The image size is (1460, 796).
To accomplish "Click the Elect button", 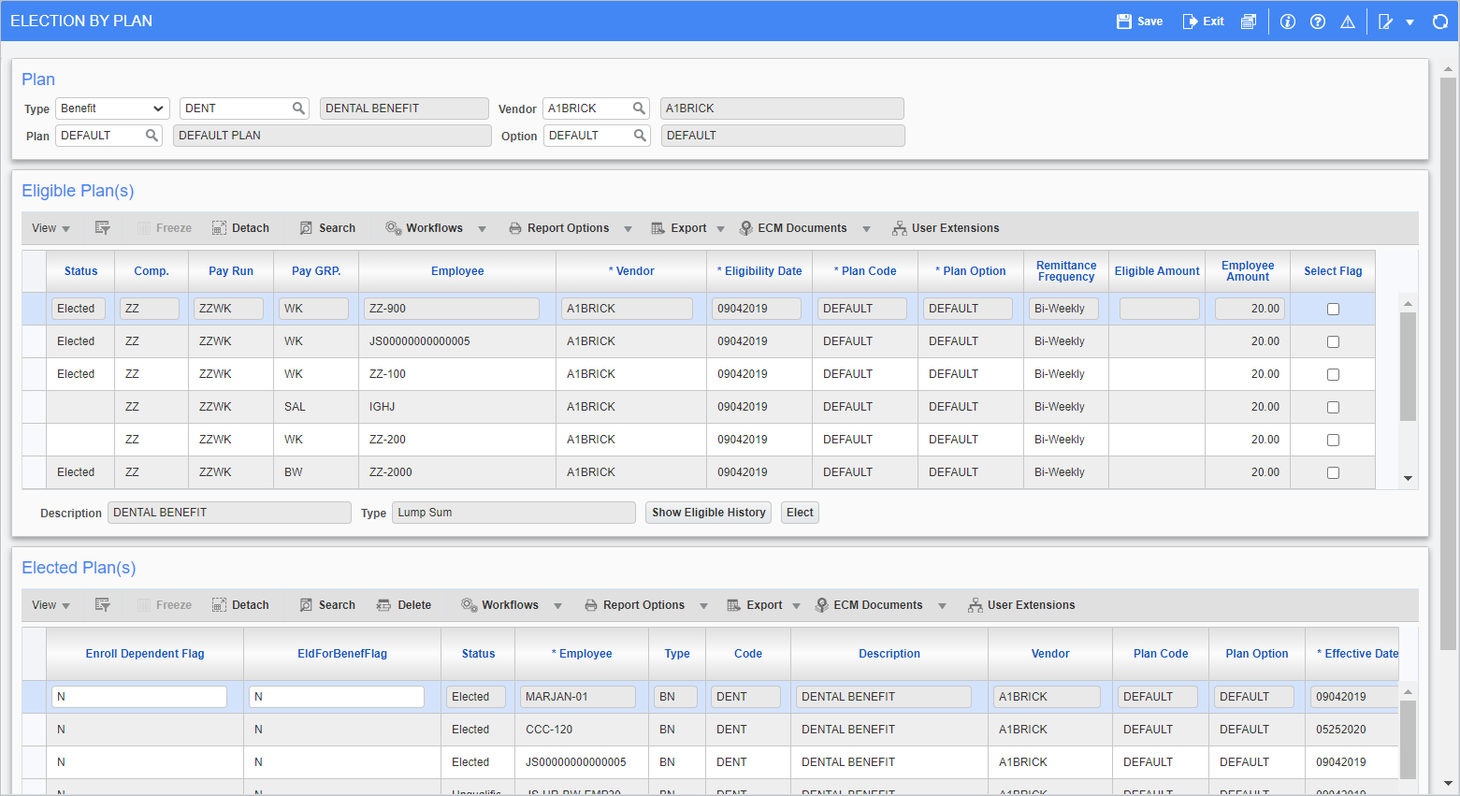I will coord(800,513).
